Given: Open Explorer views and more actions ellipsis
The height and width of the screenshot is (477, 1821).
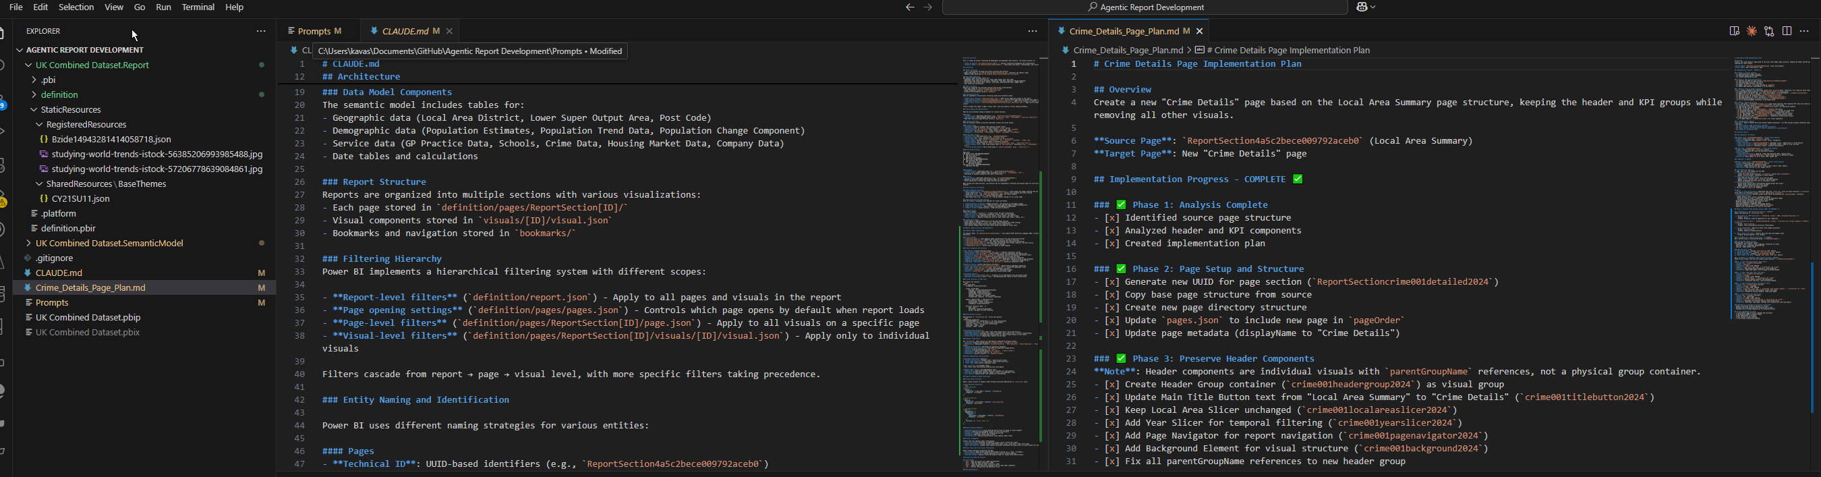Looking at the screenshot, I should pyautogui.click(x=261, y=31).
